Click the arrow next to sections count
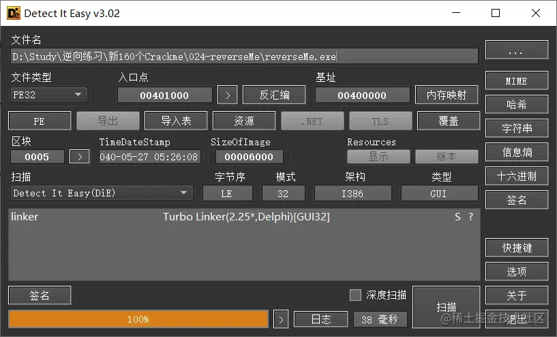 pos(80,157)
